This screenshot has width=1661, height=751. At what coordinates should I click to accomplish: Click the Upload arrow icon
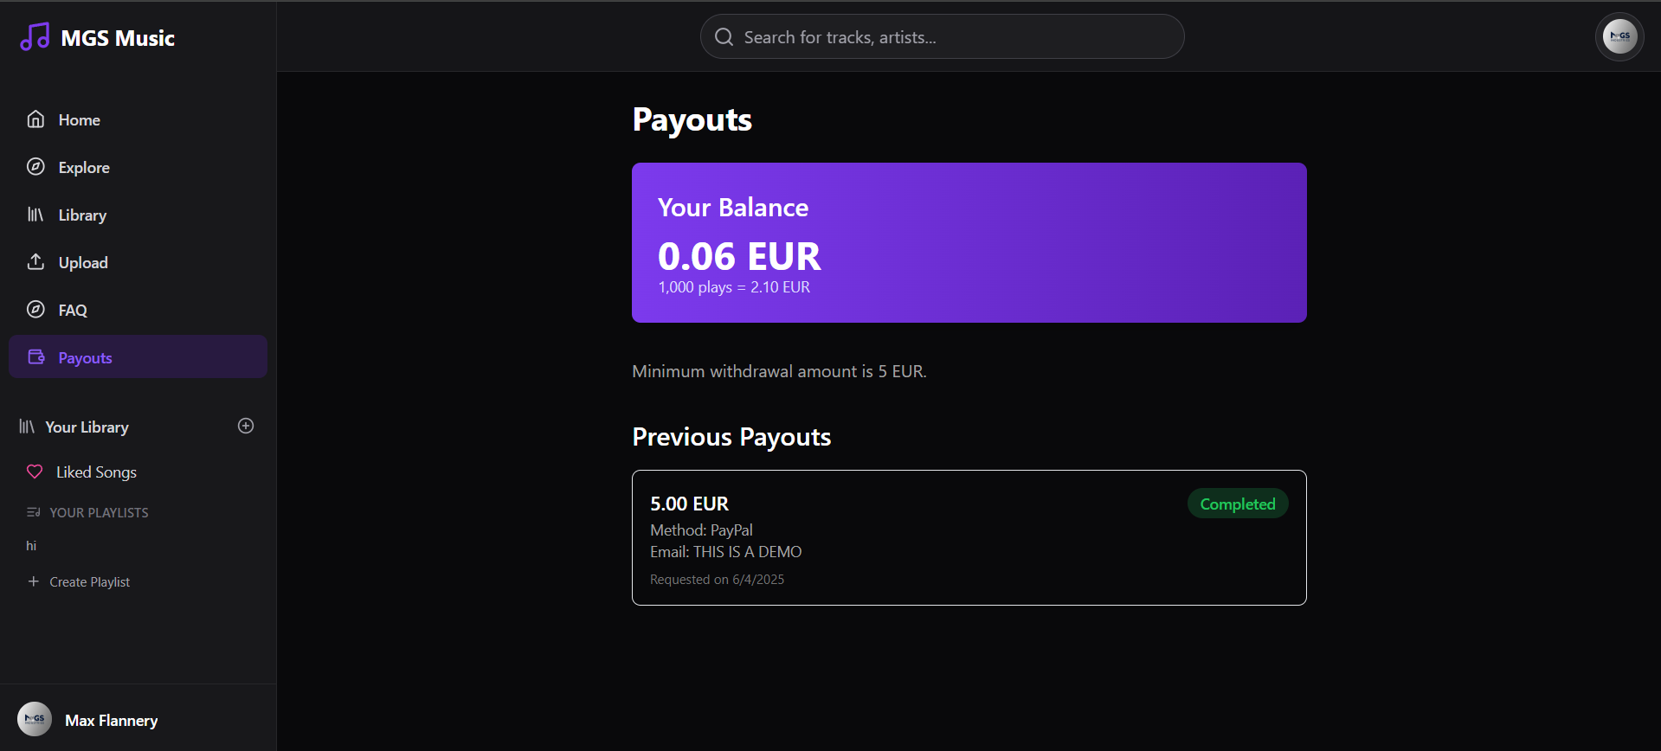tap(35, 261)
